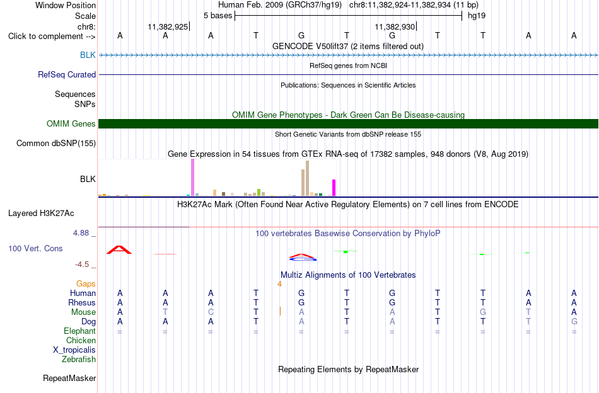Image resolution: width=599 pixels, height=393 pixels.
Task: Click the G base in the Dog row
Action: (x=574, y=322)
